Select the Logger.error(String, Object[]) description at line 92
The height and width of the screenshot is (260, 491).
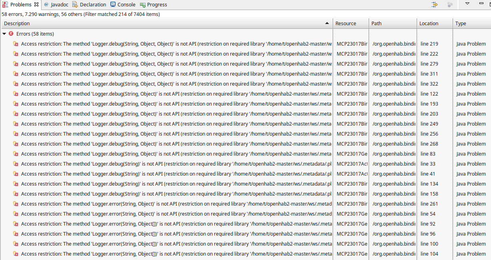(176, 224)
